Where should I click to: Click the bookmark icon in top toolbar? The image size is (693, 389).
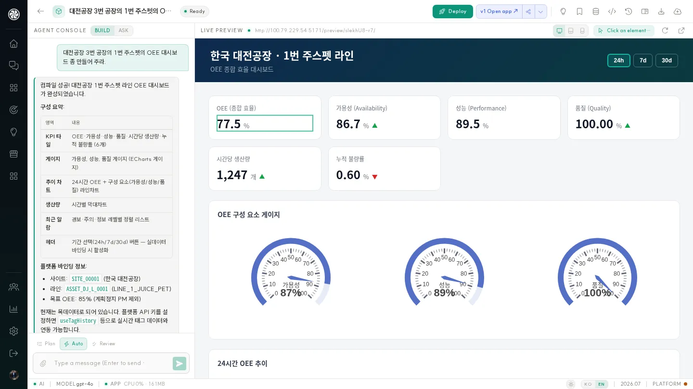(579, 12)
